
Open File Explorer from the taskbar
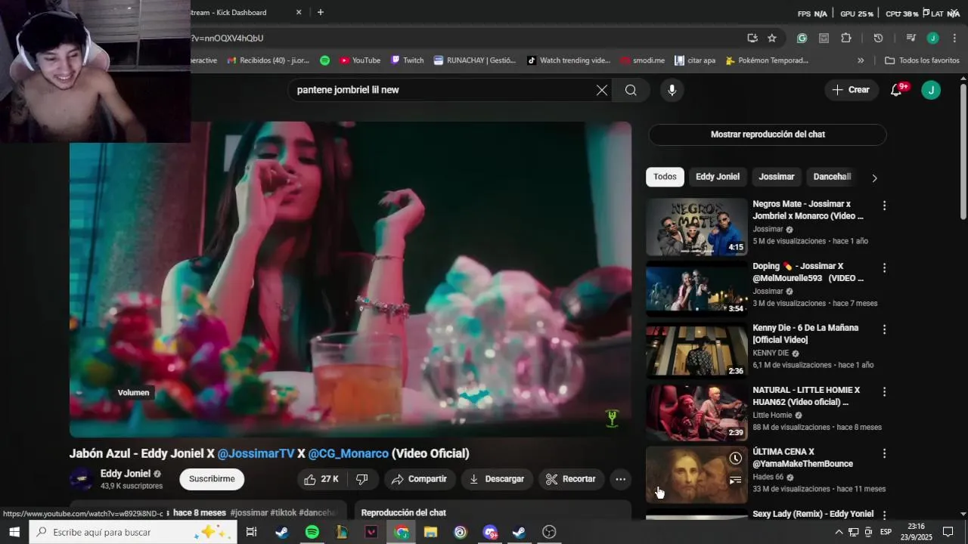(430, 533)
